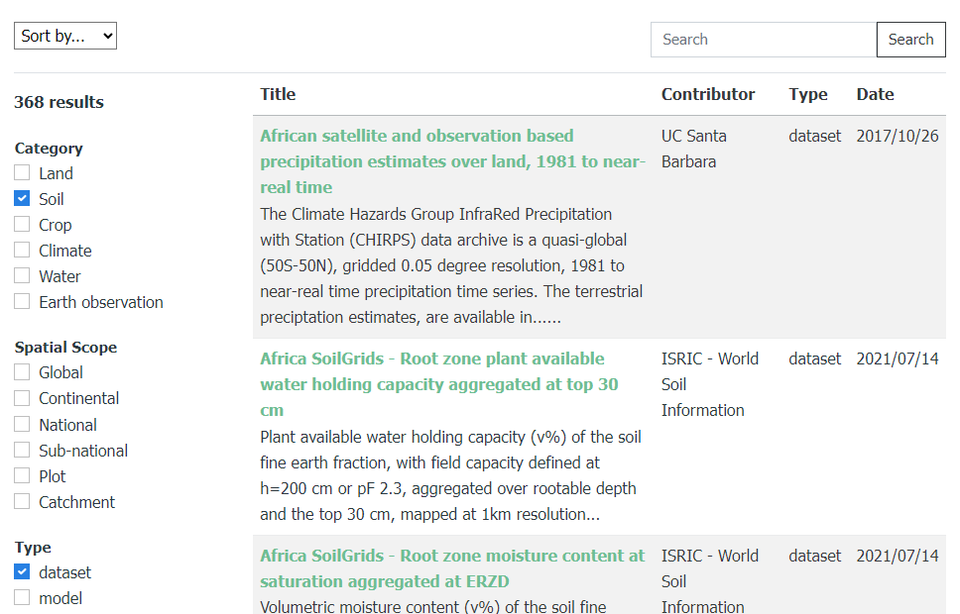960x614 pixels.
Task: Enable the Earth observation filter
Action: pos(22,302)
